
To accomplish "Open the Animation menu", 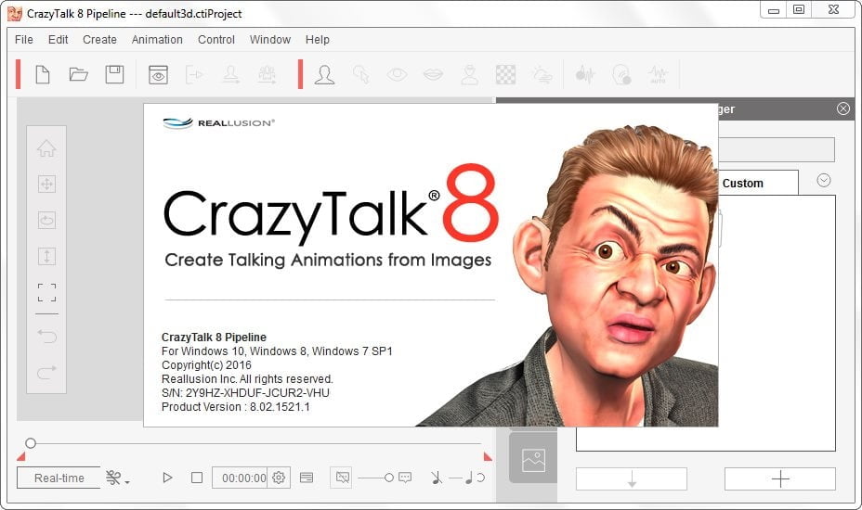I will [157, 40].
